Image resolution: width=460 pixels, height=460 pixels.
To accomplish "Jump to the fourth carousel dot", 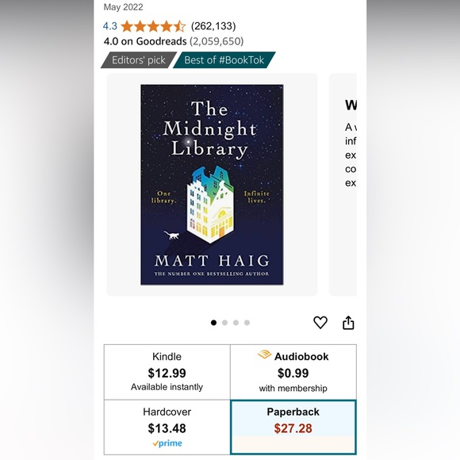I will pyautogui.click(x=247, y=323).
